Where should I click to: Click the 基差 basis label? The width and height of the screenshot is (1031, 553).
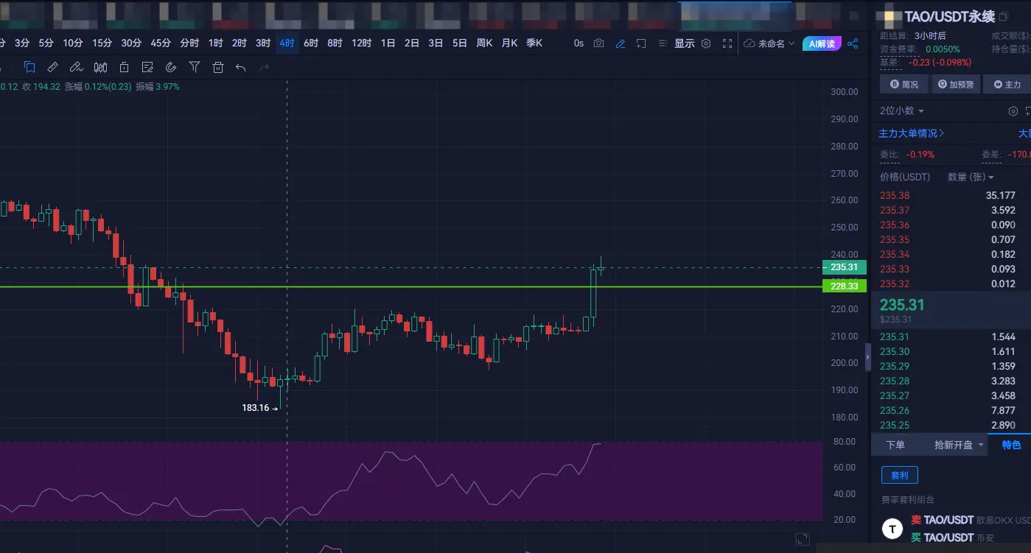[889, 62]
